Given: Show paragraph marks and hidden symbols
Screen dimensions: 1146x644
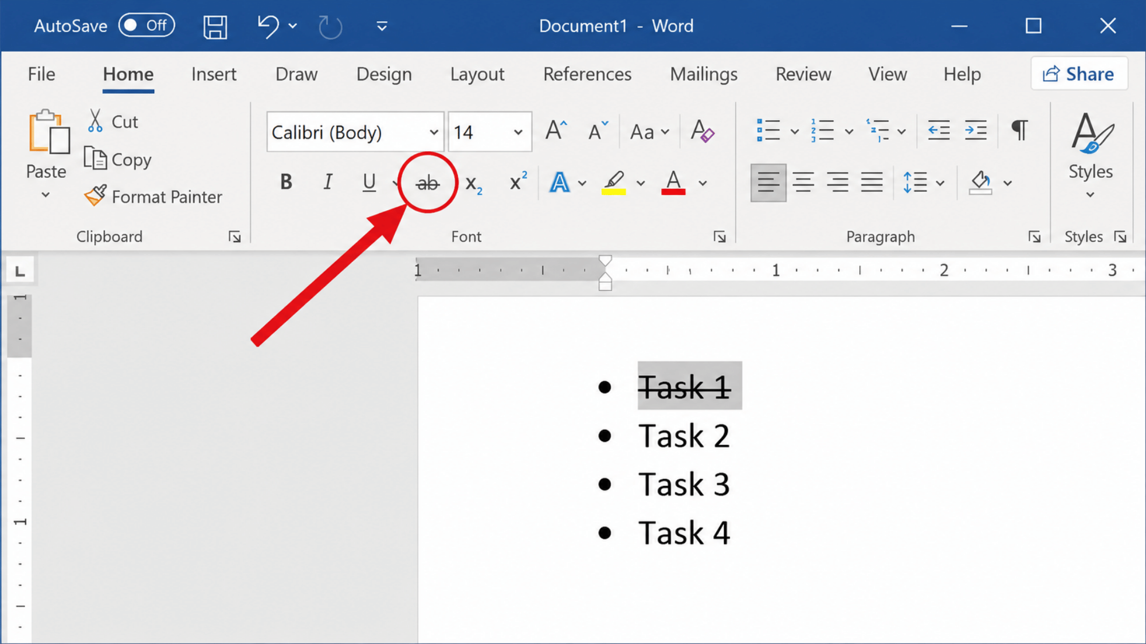Looking at the screenshot, I should tap(1020, 130).
